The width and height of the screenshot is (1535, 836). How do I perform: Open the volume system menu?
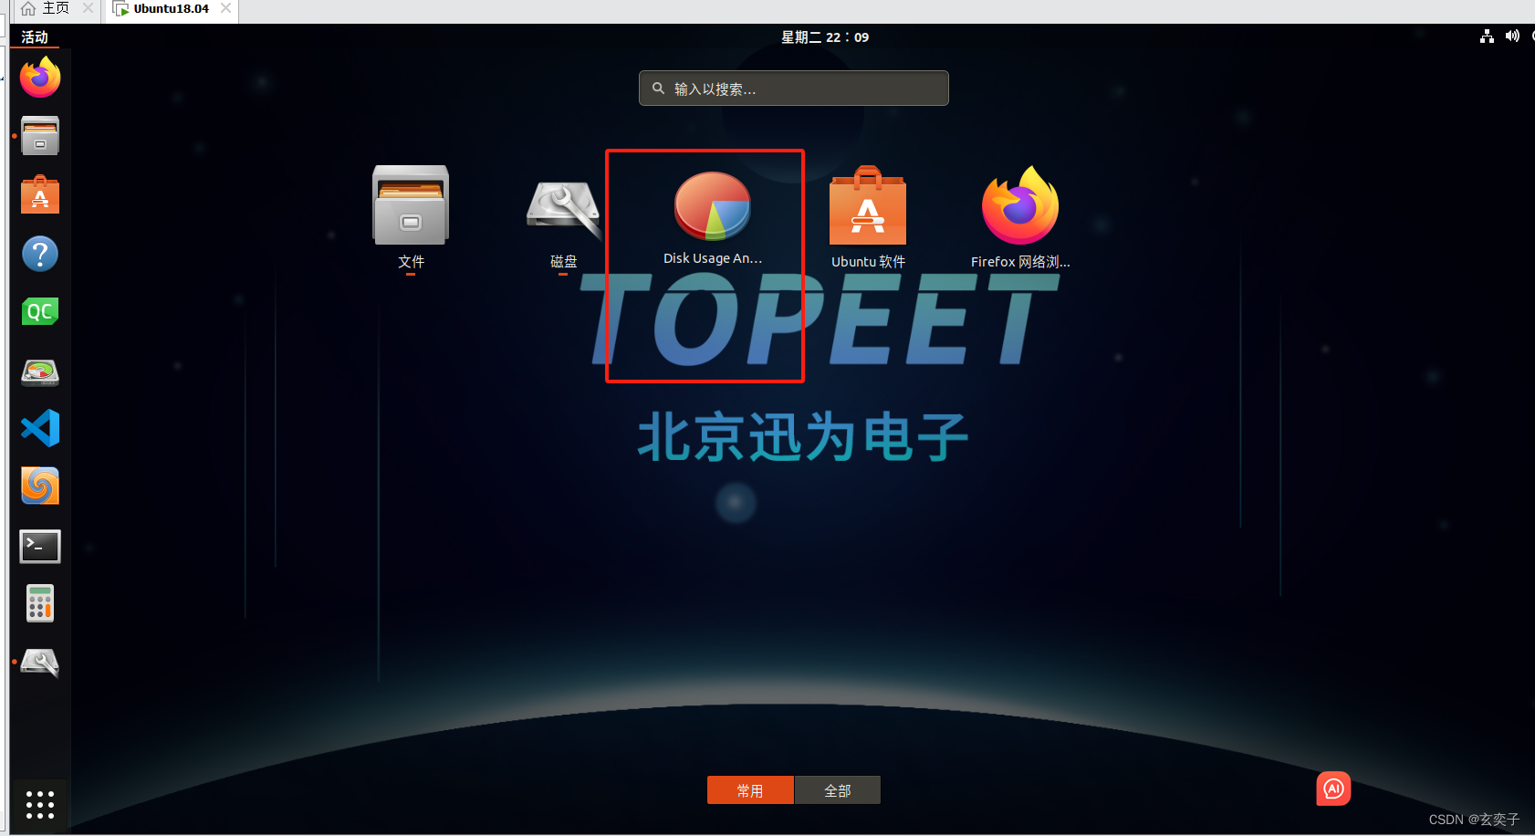[x=1512, y=37]
